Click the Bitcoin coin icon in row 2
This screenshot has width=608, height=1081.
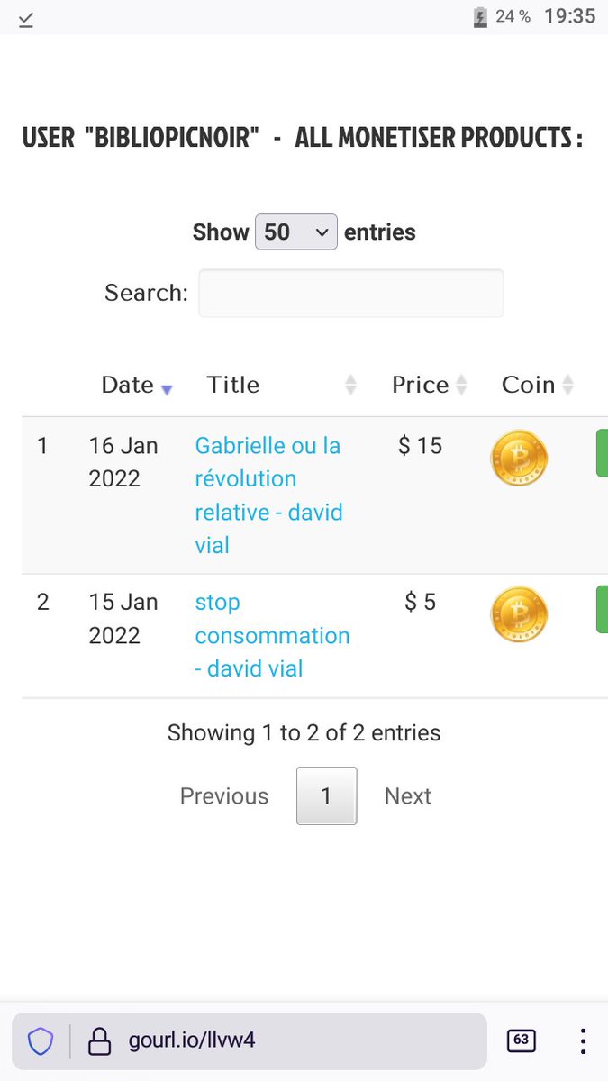pos(519,614)
